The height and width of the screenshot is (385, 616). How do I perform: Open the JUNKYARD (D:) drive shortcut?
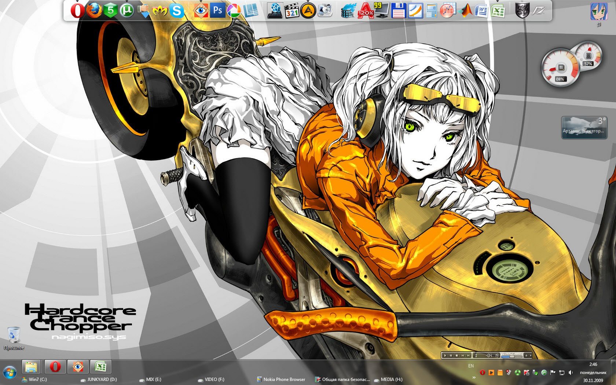pyautogui.click(x=99, y=379)
